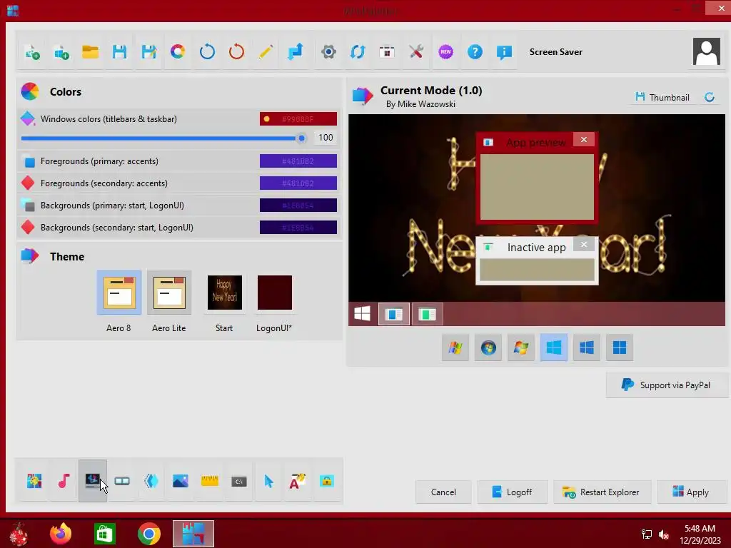The image size is (731, 548).
Task: Open the colorful palette grid icon in bottom bar
Action: click(34, 481)
